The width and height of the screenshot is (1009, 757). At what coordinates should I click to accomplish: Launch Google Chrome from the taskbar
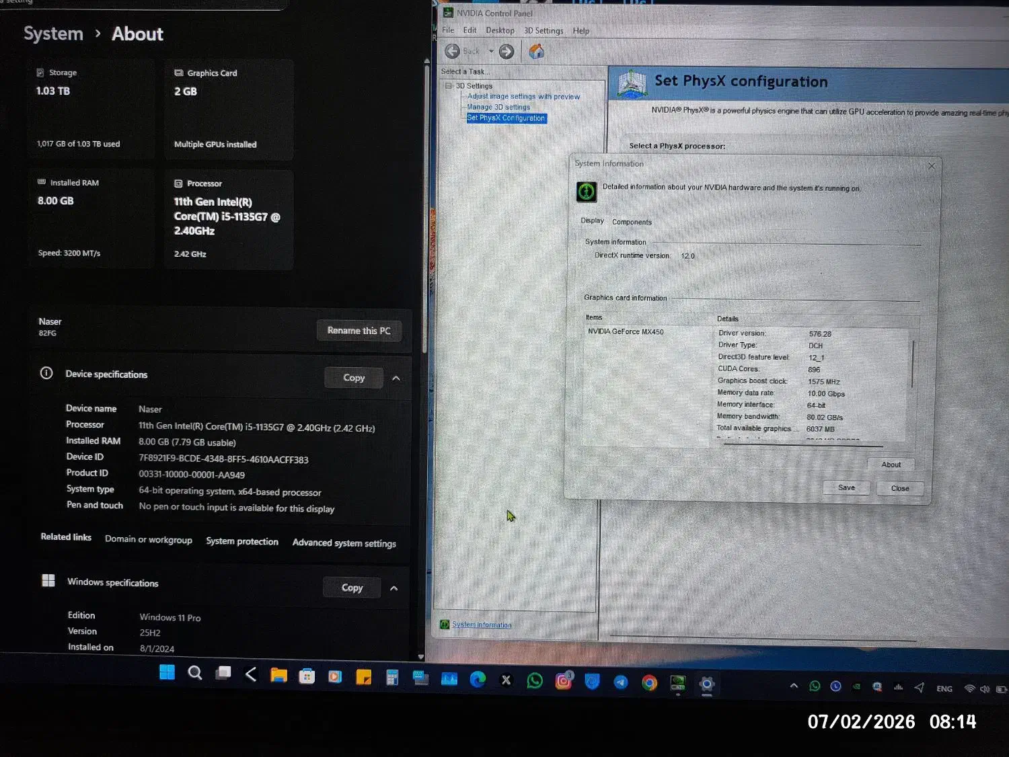tap(649, 683)
